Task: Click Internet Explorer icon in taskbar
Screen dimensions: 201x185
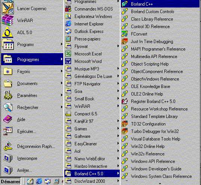Action: click(x=39, y=181)
